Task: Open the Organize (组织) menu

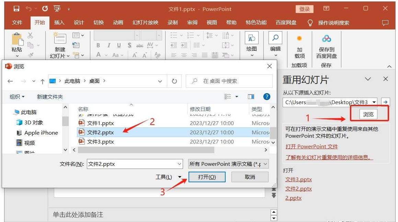Action: tap(17, 97)
